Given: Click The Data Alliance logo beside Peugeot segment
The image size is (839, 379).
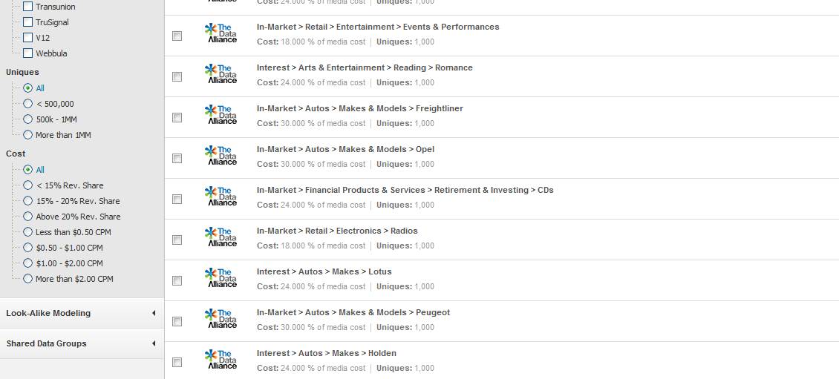Looking at the screenshot, I should coord(221,319).
